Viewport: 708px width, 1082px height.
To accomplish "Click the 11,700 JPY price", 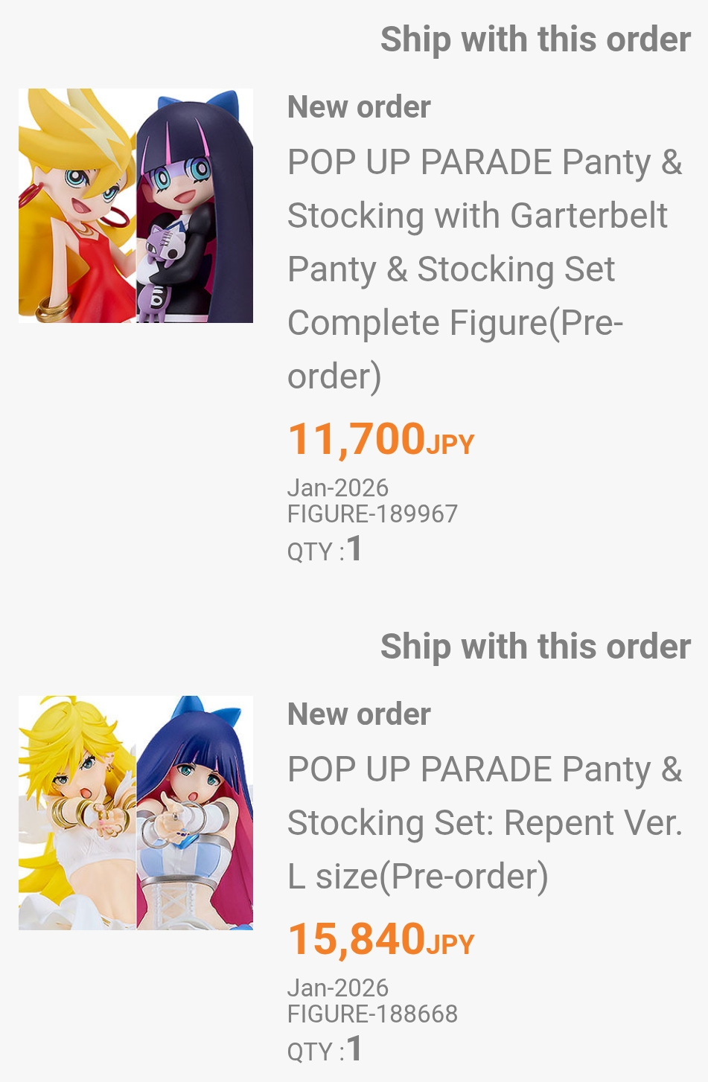I will [x=380, y=438].
